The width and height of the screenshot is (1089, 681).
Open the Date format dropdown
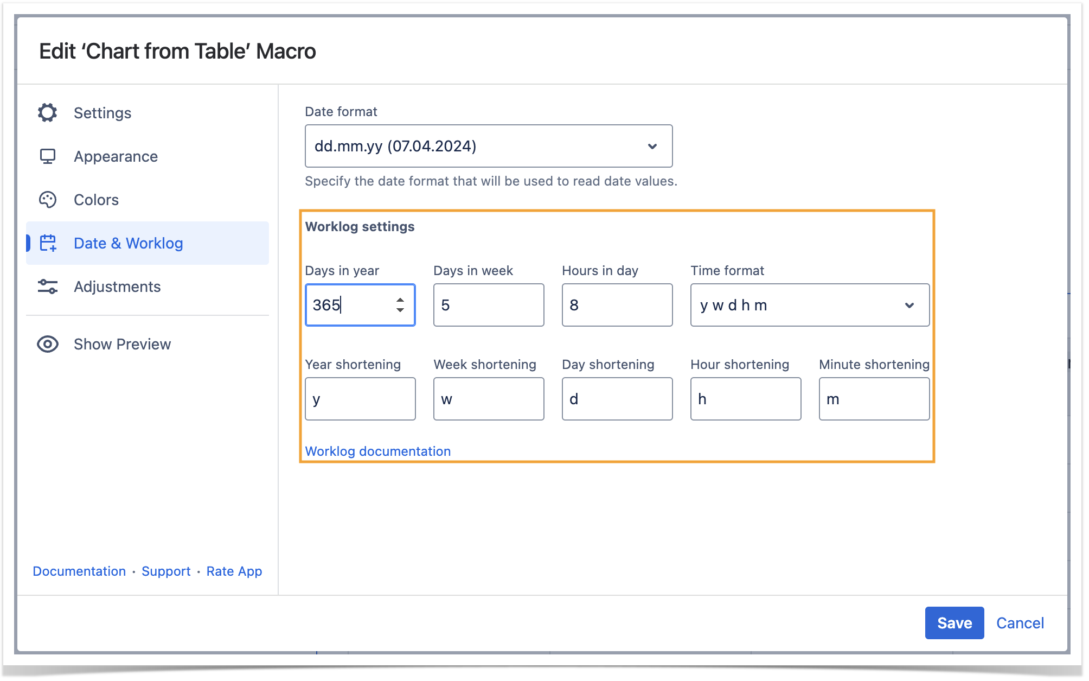(x=488, y=146)
